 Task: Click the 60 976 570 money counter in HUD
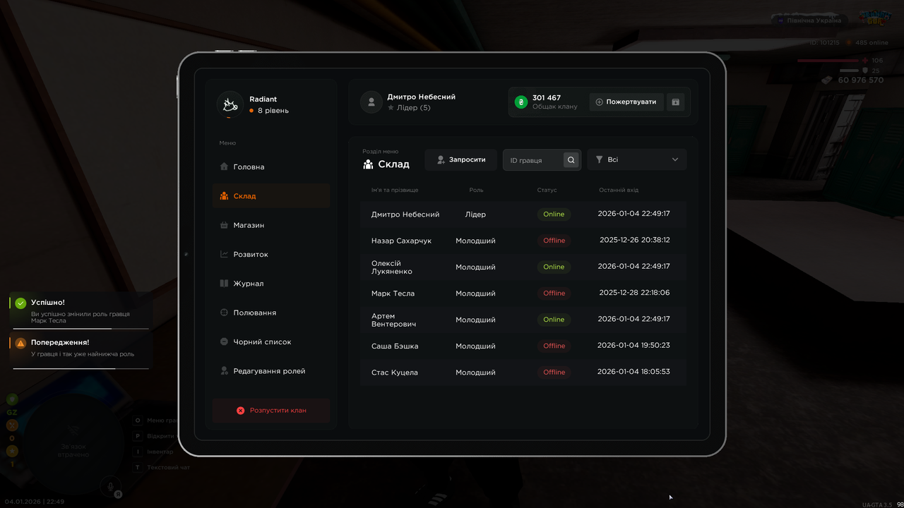pyautogui.click(x=860, y=80)
